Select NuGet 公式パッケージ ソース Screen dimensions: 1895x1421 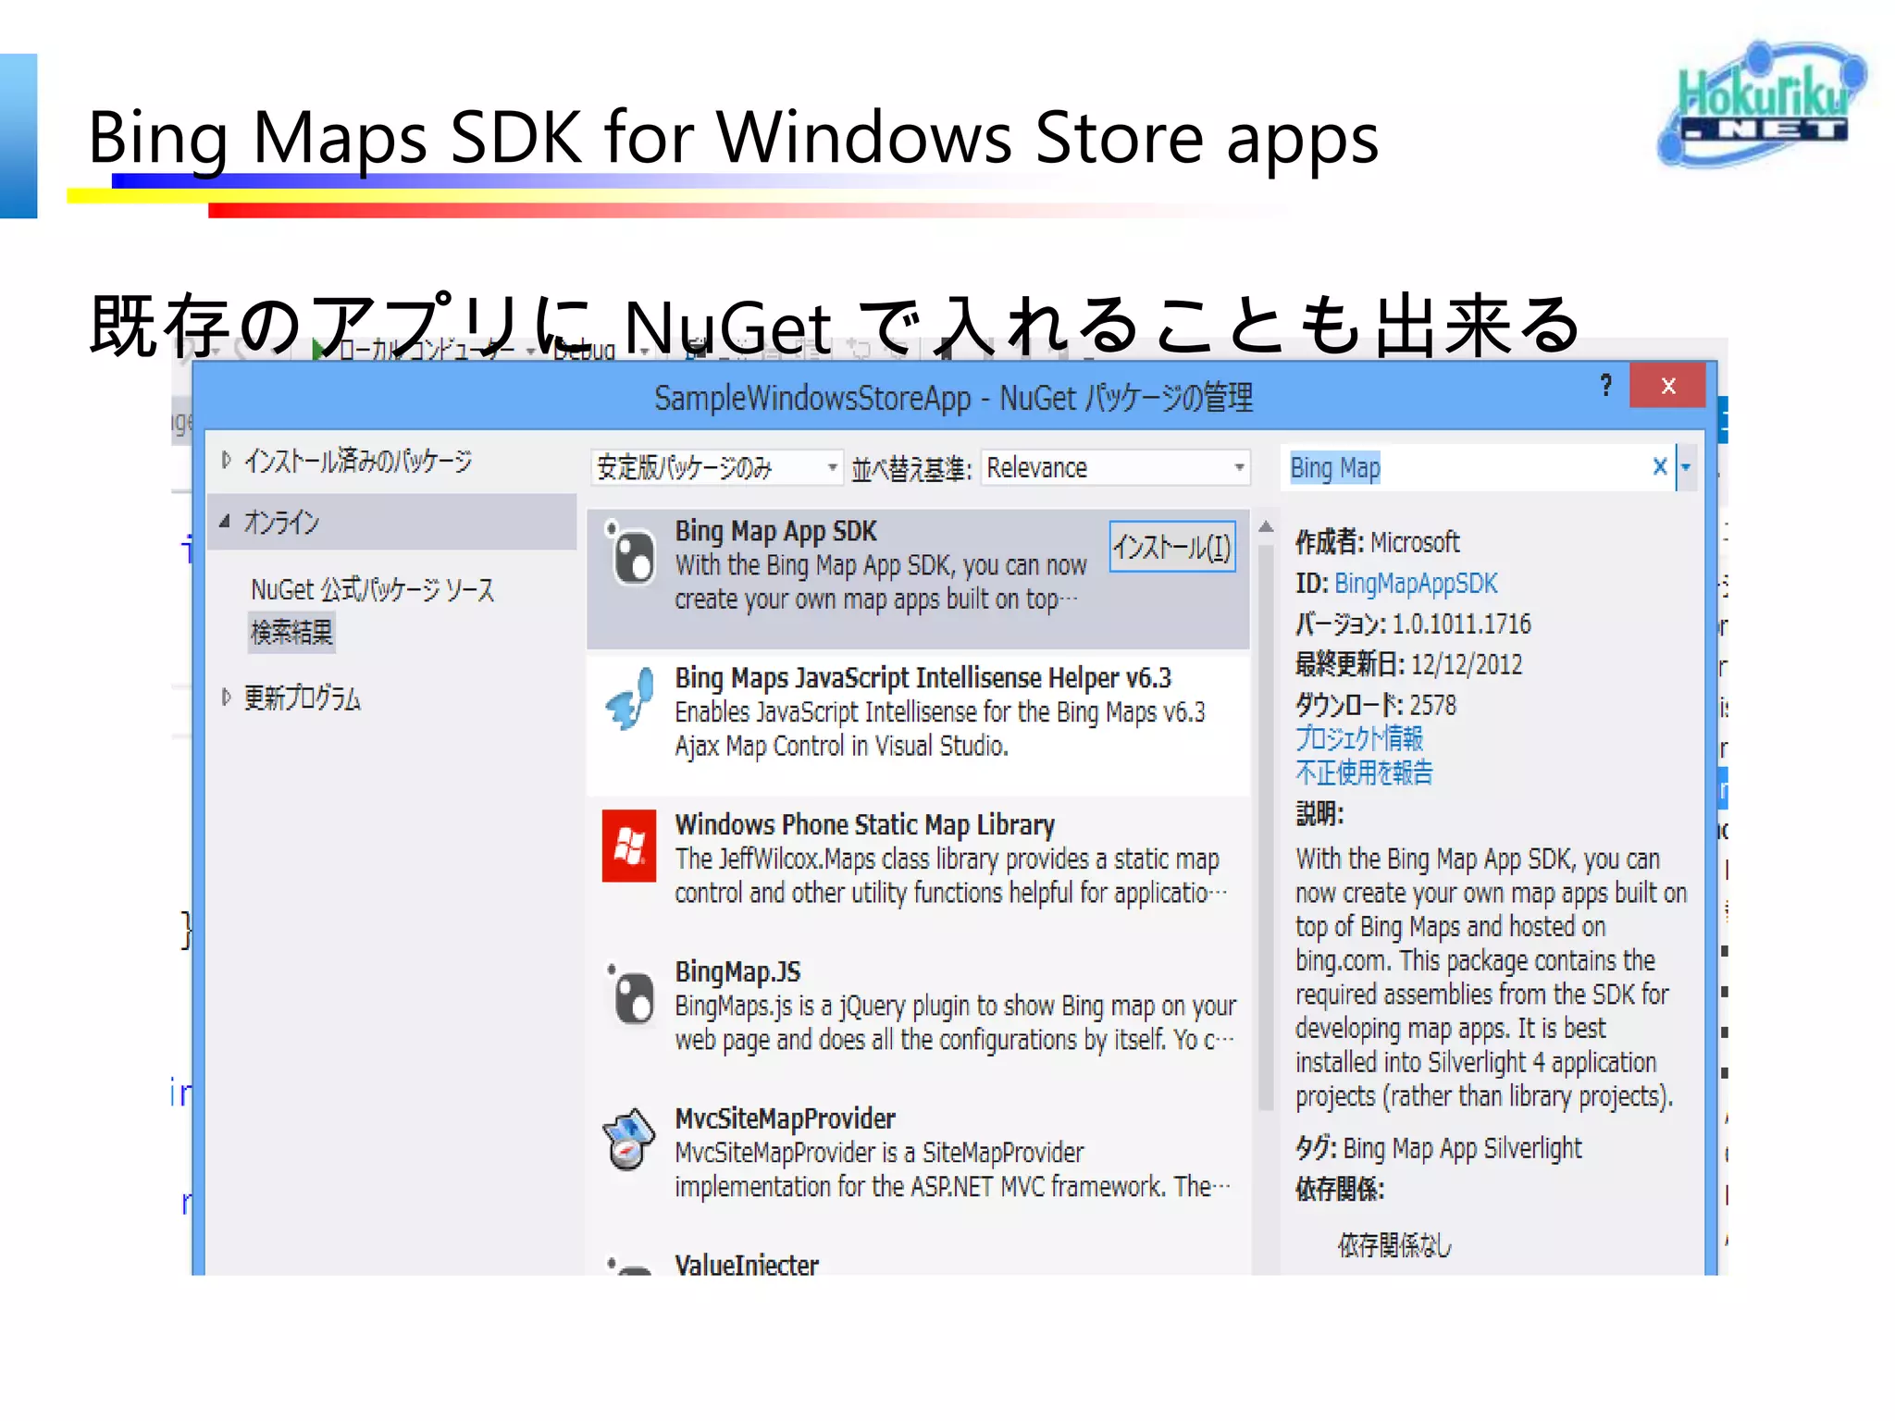[373, 589]
